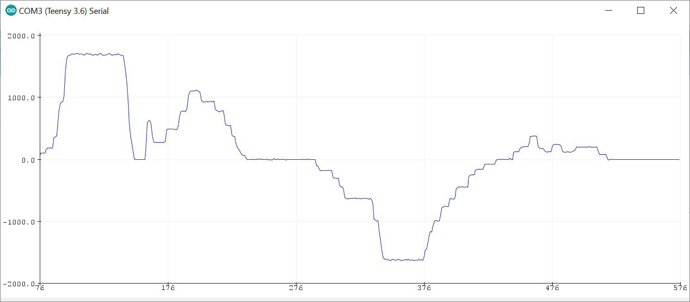
Task: Click the 176 x-axis tick label
Action: (x=168, y=289)
